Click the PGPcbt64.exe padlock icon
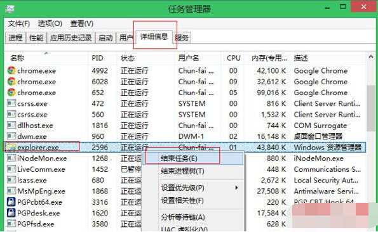Viewport: 378px width, 232px height. coord(11,202)
